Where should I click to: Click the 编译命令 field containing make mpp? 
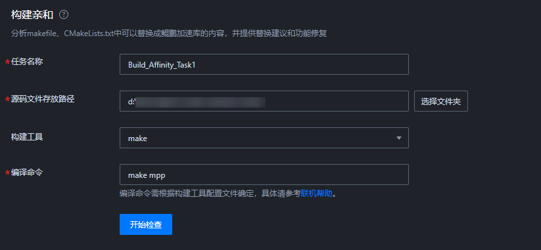coord(264,175)
